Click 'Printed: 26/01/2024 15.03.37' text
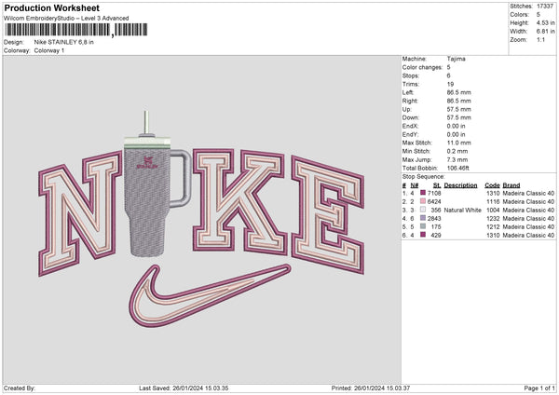The width and height of the screenshot is (559, 395). [x=371, y=388]
